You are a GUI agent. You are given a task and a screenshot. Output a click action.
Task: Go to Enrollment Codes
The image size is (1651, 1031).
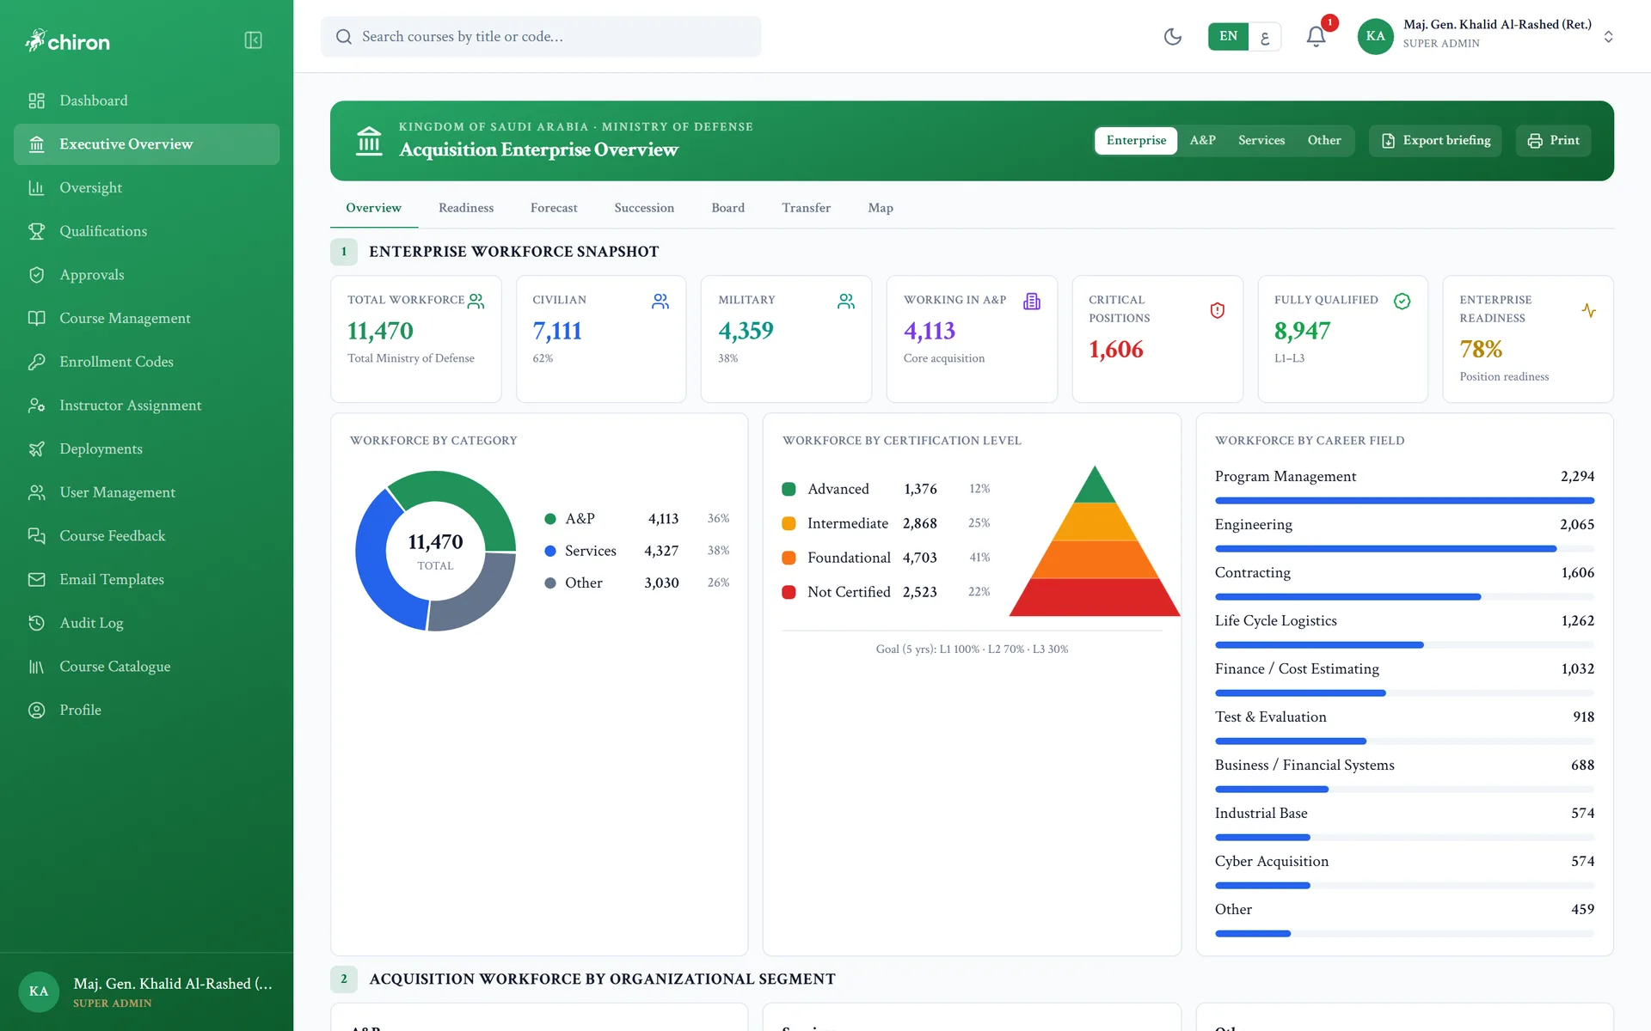point(146,362)
